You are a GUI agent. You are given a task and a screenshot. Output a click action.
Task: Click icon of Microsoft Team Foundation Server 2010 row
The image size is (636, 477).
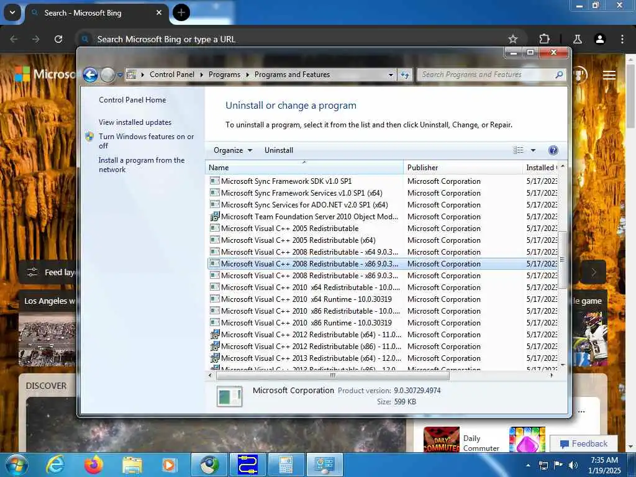(214, 217)
